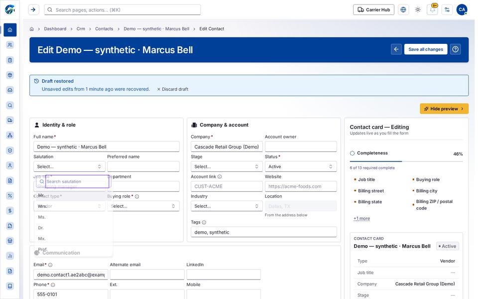Click the Tags info icon
This screenshot has width=478, height=299.
(x=204, y=222)
